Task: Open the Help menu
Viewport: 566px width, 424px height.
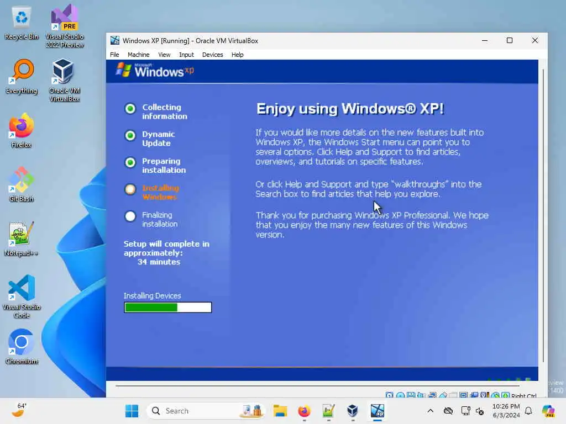Action: [x=237, y=55]
